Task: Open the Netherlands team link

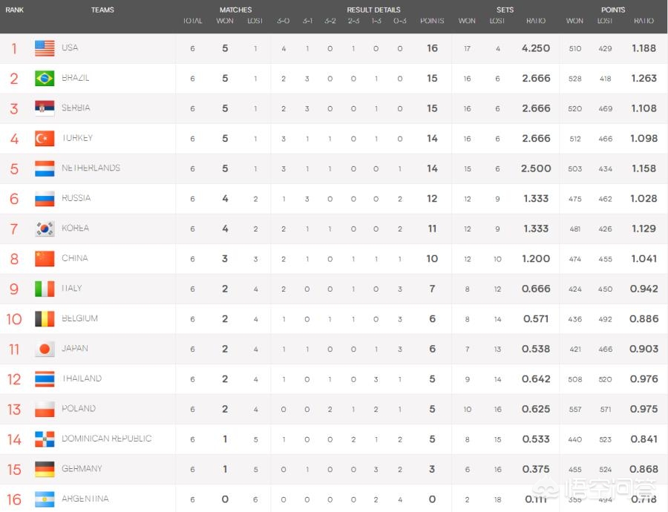Action: click(91, 168)
